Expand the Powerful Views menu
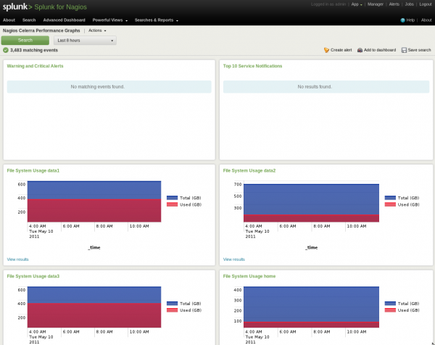 tap(109, 20)
